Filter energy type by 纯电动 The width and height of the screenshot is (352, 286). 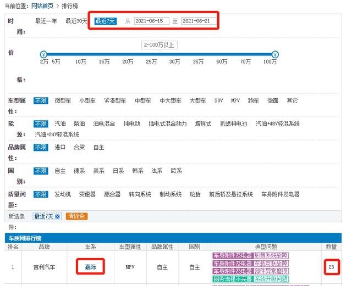click(132, 124)
